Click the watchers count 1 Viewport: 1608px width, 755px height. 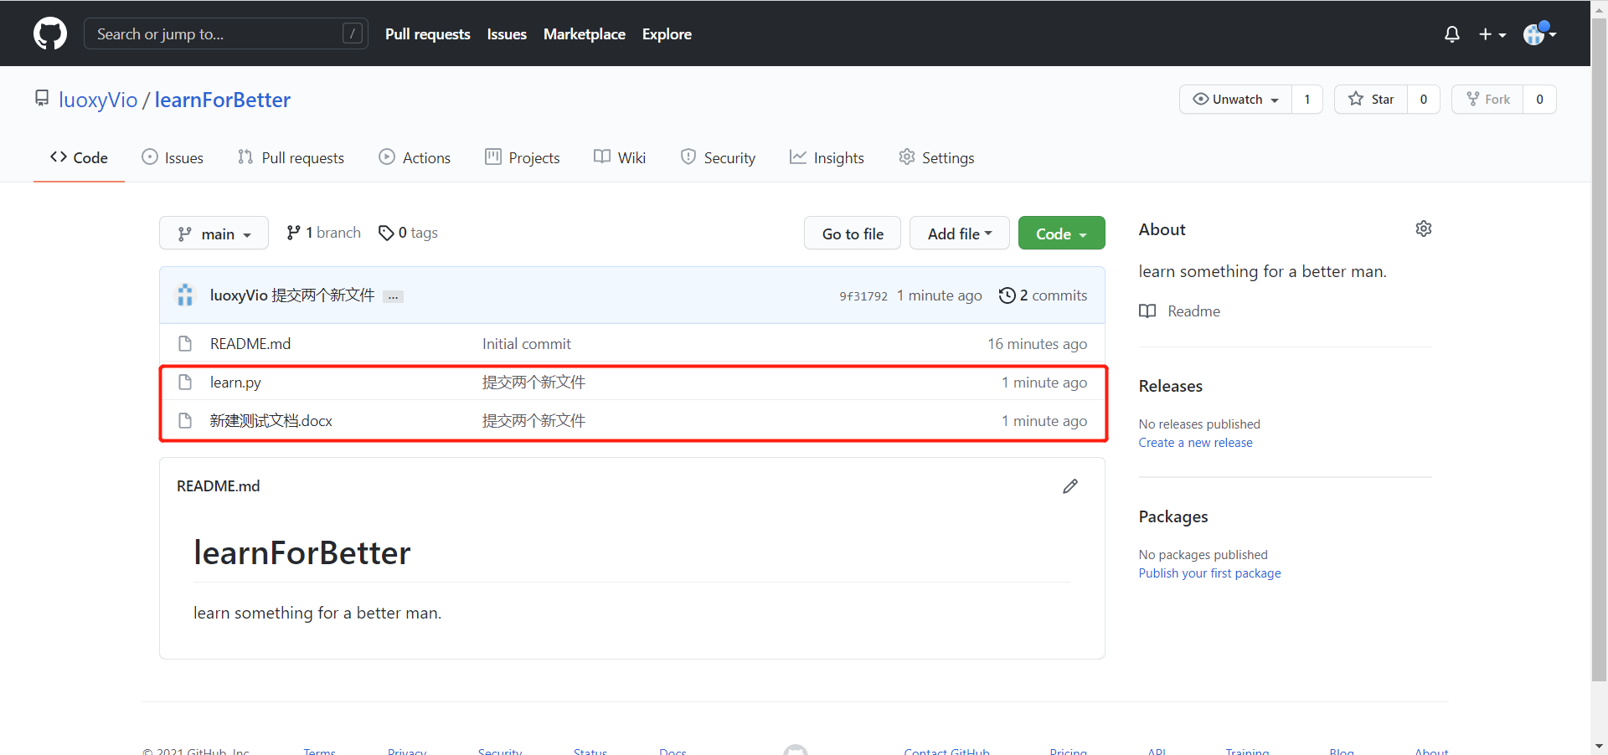click(1307, 99)
